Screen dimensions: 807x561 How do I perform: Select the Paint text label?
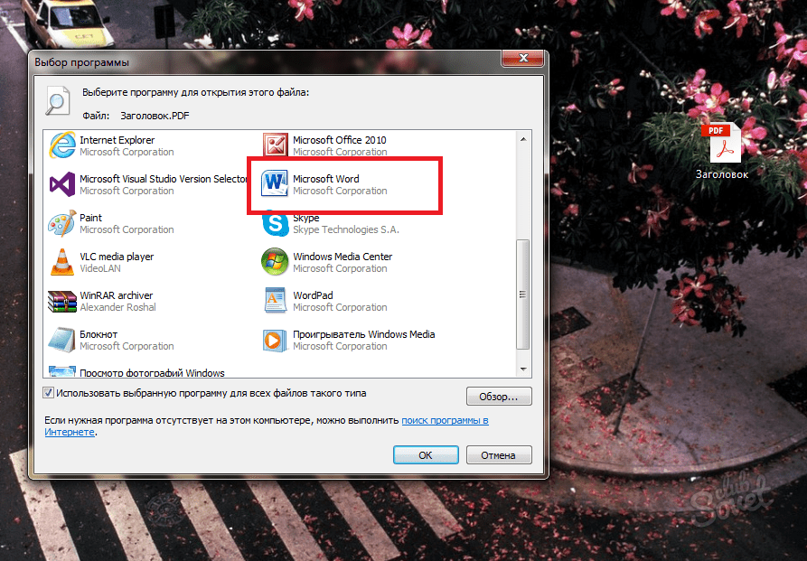coord(91,218)
